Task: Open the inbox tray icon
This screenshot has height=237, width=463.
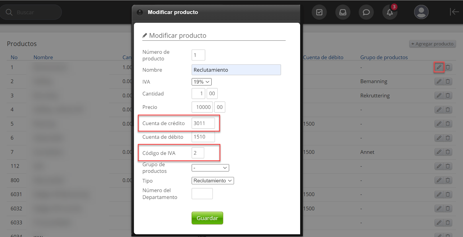Action: coord(343,12)
